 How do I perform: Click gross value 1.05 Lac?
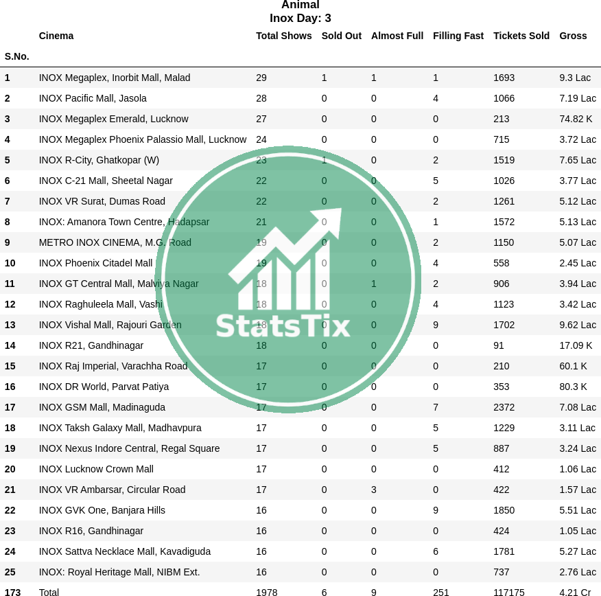click(578, 531)
